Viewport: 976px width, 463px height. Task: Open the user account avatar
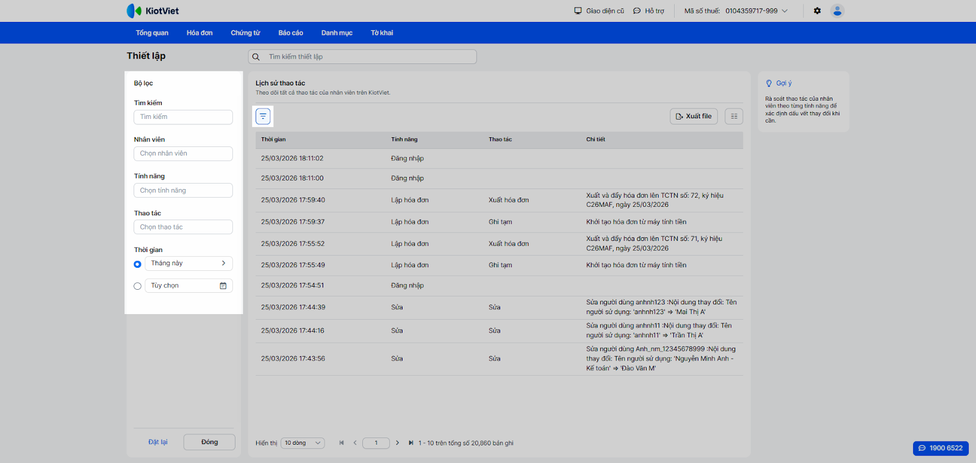click(x=838, y=11)
